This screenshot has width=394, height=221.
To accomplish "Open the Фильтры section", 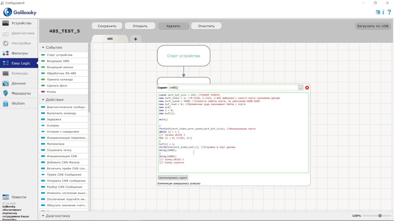I will [19, 53].
